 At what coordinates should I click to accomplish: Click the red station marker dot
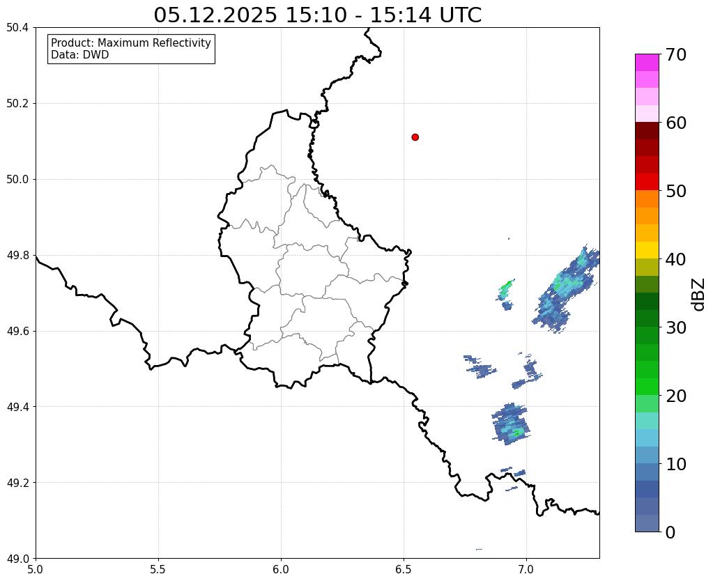click(415, 137)
